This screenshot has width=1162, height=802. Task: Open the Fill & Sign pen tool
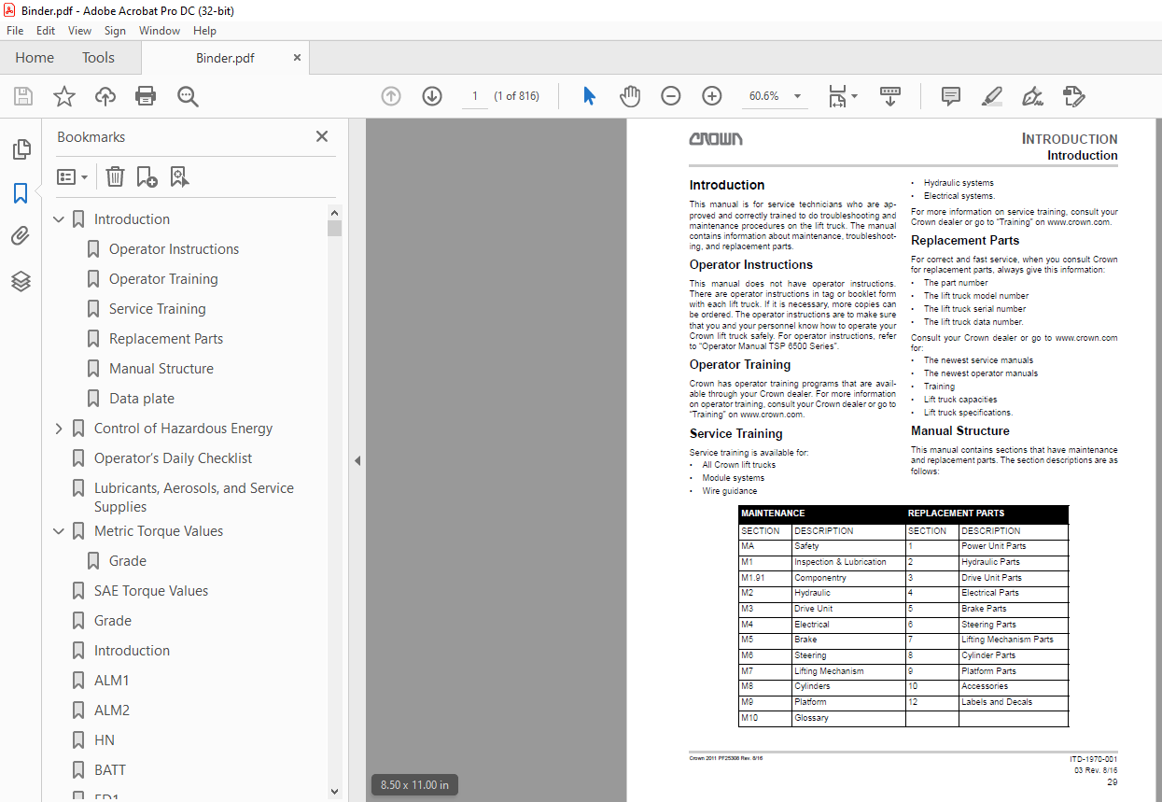tap(1032, 96)
